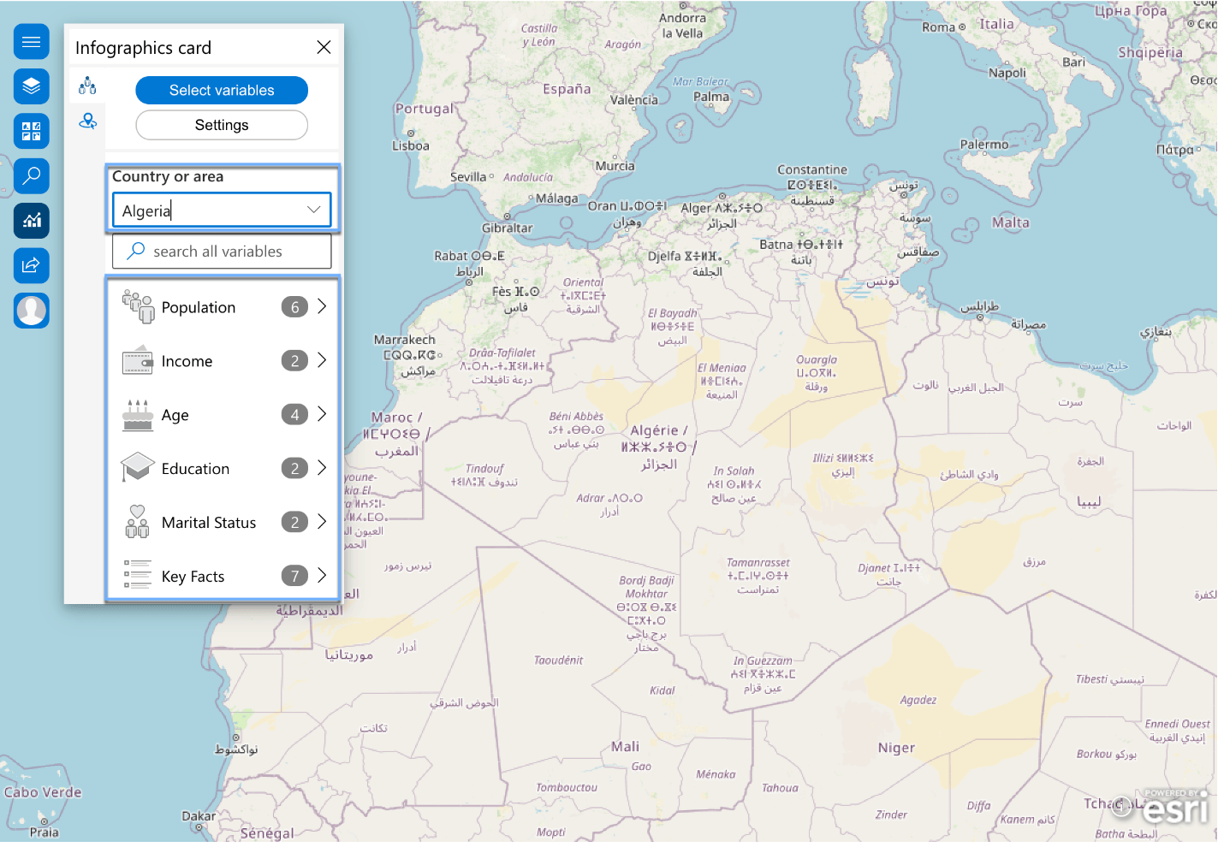Click the Education graduation cap icon
The height and width of the screenshot is (853, 1224).
point(138,468)
